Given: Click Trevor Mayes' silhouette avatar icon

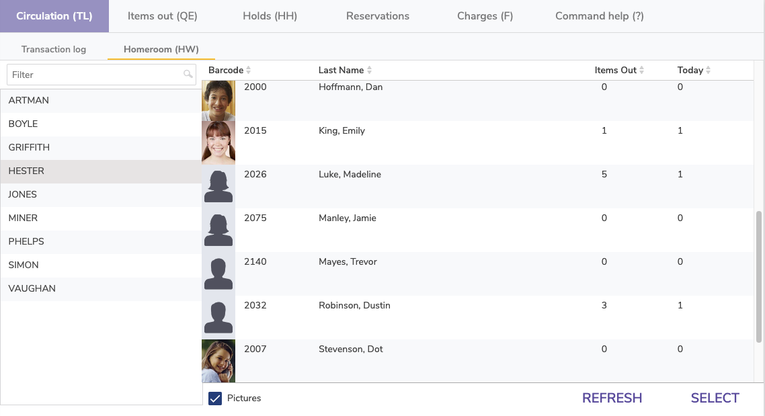Looking at the screenshot, I should [x=218, y=274].
